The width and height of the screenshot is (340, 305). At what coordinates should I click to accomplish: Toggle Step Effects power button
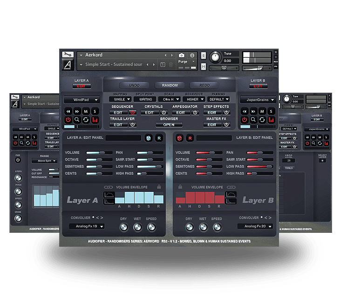[226, 113]
